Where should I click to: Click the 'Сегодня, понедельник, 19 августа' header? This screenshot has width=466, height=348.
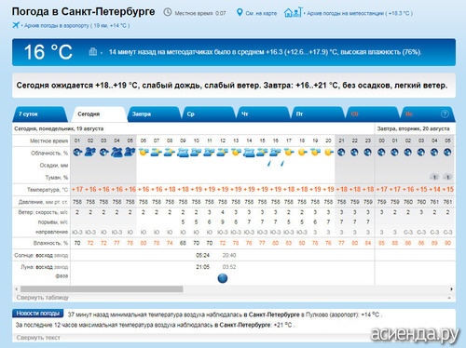(x=59, y=128)
